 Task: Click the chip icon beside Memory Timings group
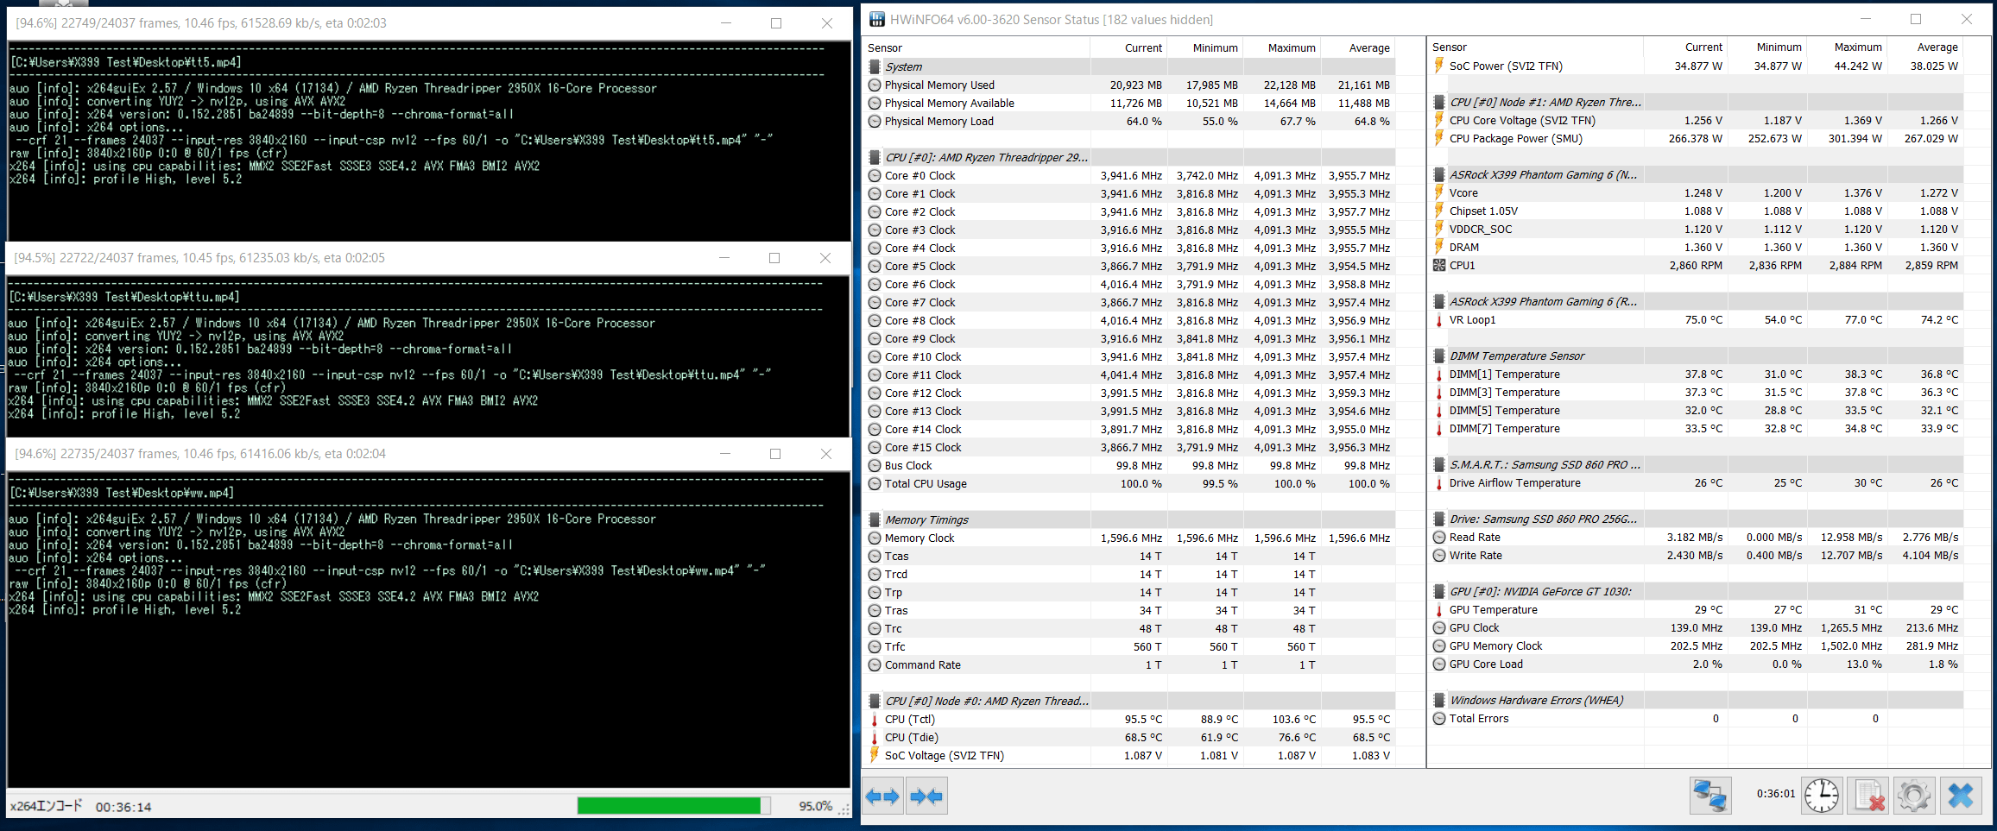[874, 519]
